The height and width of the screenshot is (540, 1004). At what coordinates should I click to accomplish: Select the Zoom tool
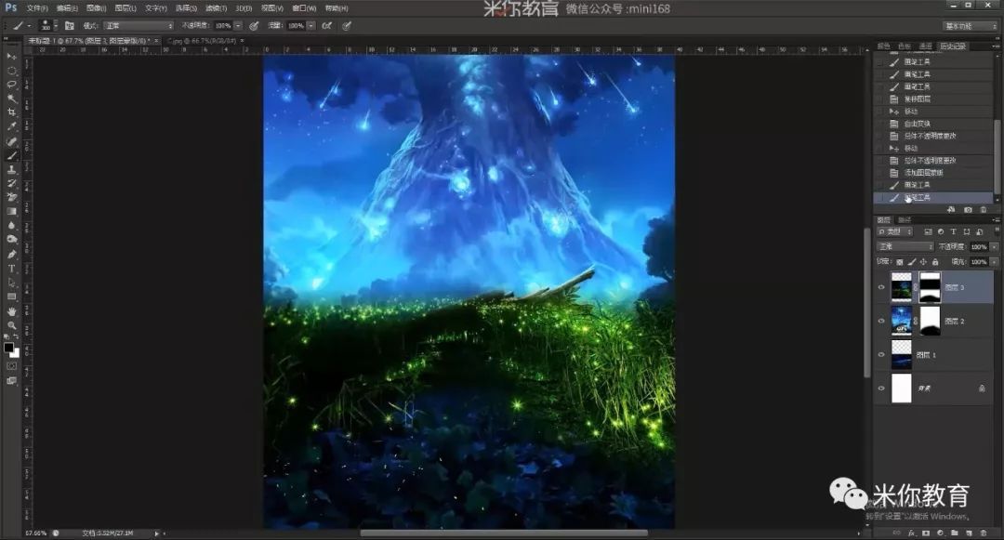[11, 325]
